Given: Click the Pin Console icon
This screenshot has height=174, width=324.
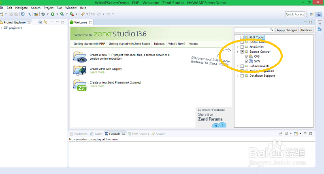Looking at the screenshot, I should pyautogui.click(x=281, y=134).
